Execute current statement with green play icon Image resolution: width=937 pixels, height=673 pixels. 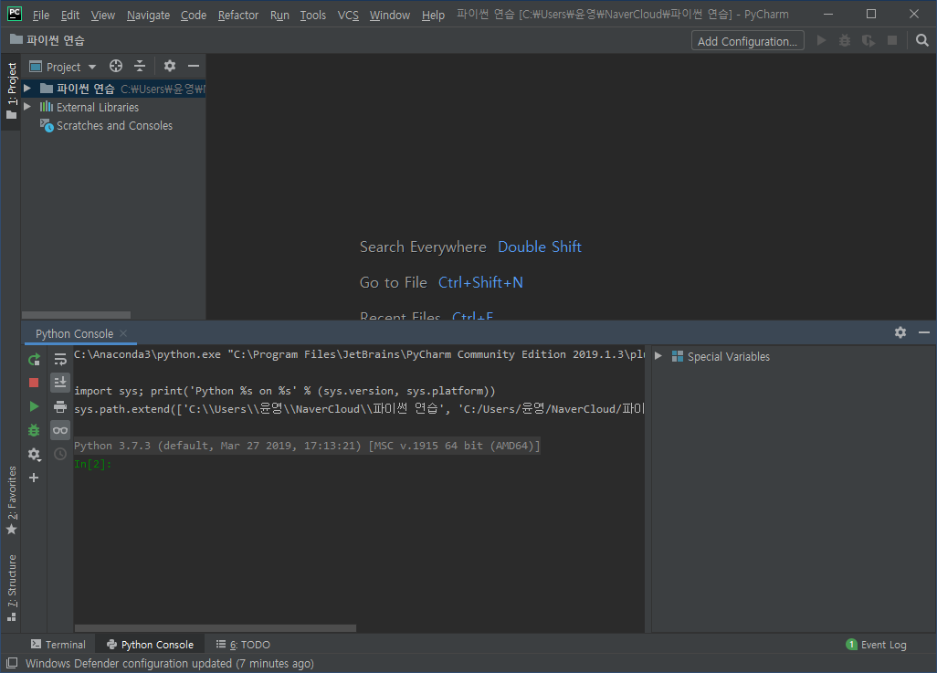(x=34, y=406)
